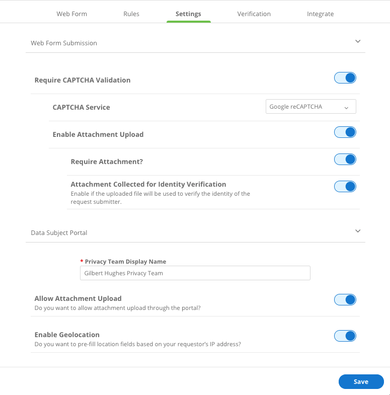The width and height of the screenshot is (390, 395).
Task: Disable Require CAPTCHA Validation toggle
Action: (x=345, y=78)
